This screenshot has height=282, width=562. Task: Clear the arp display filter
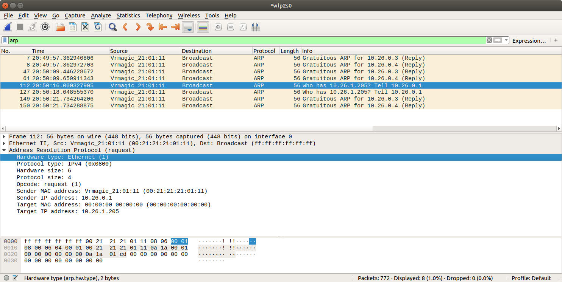tap(489, 40)
